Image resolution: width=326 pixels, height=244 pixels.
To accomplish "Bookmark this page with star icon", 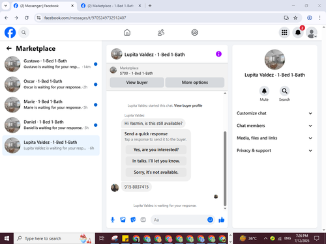I will (295, 18).
